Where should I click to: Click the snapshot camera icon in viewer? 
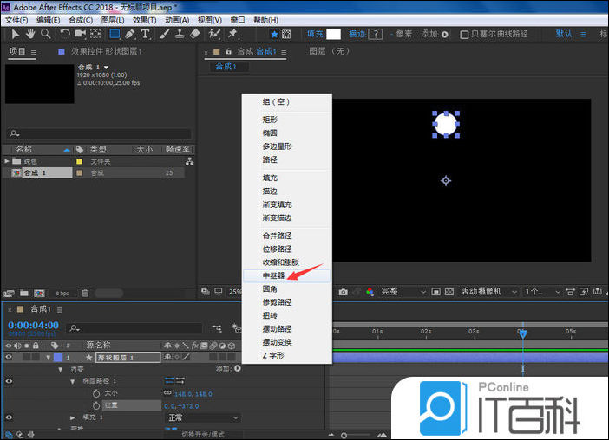(344, 292)
